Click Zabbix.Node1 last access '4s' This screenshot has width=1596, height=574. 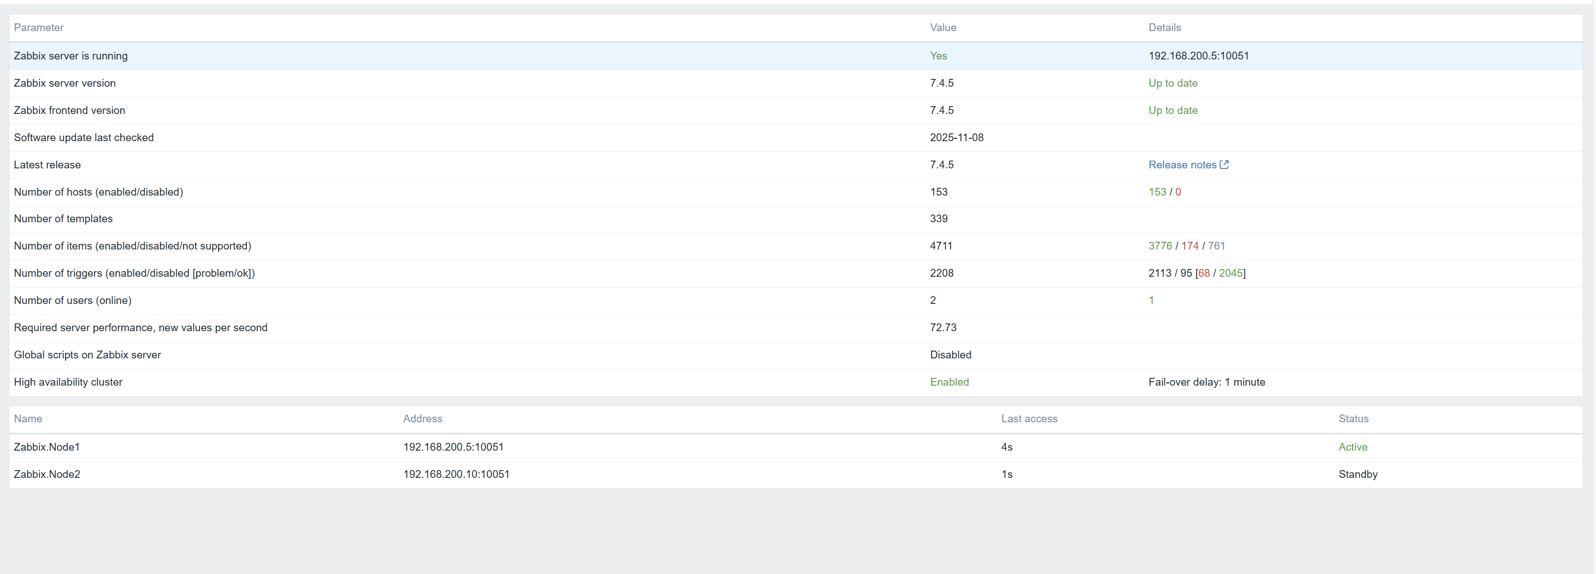pos(1007,447)
